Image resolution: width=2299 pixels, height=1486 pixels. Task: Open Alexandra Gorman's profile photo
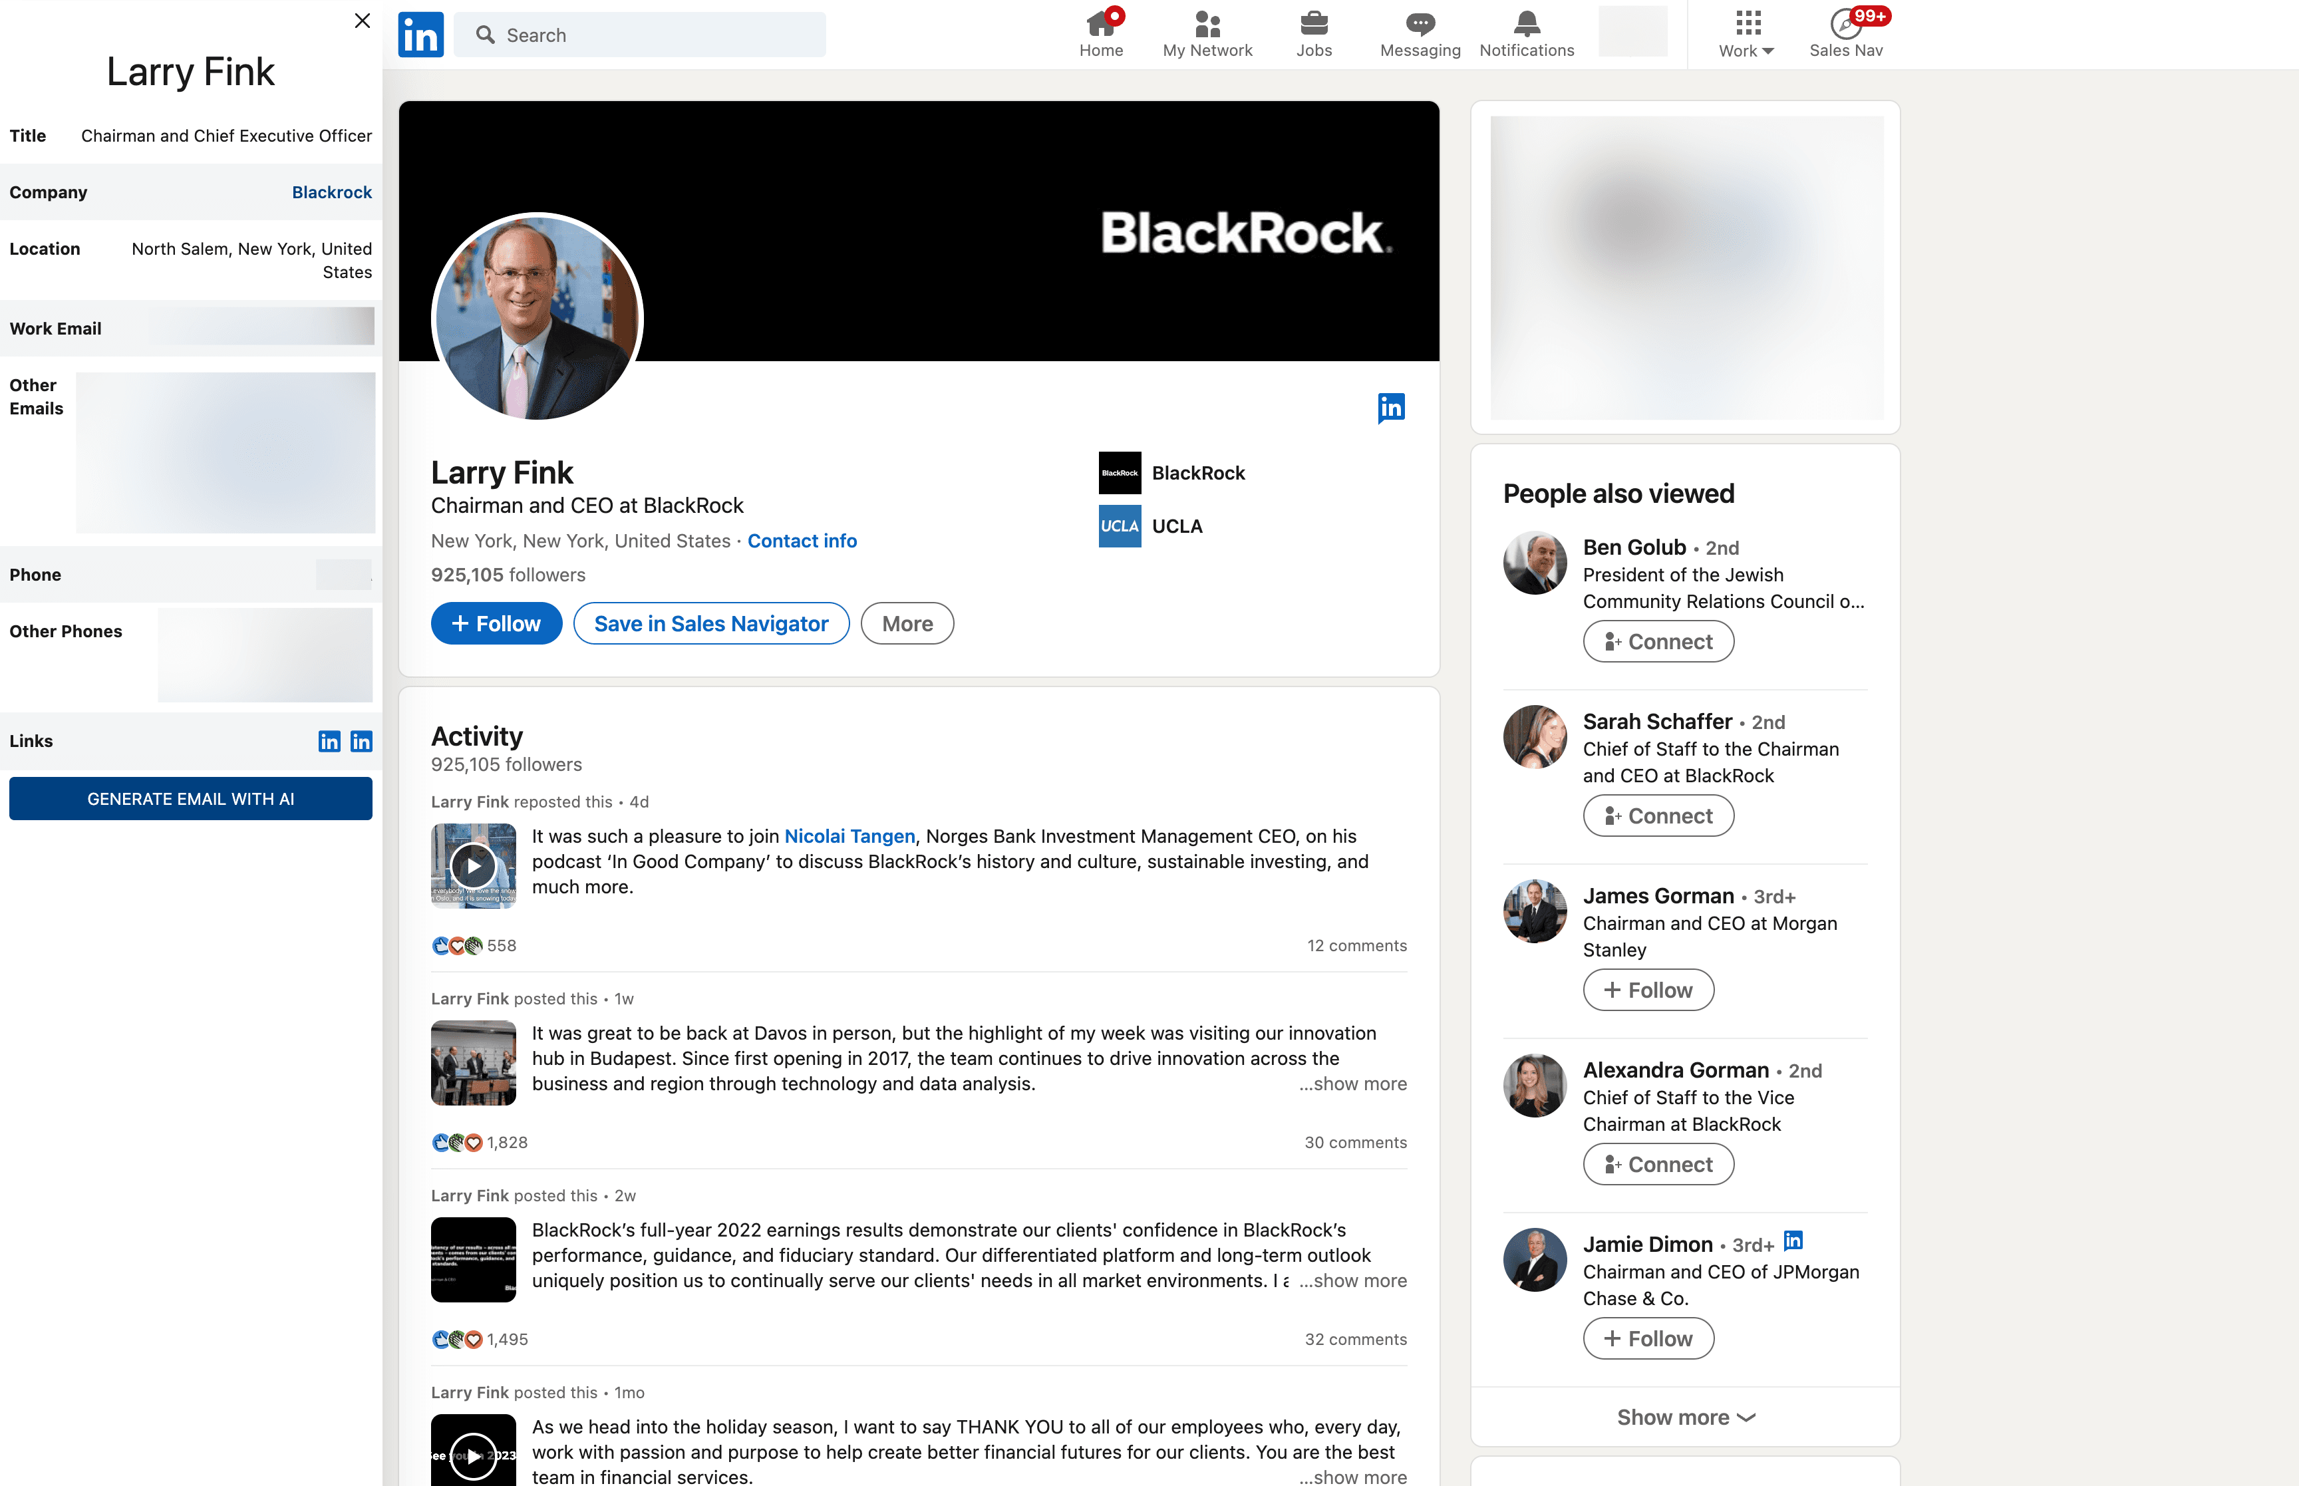click(x=1535, y=1086)
